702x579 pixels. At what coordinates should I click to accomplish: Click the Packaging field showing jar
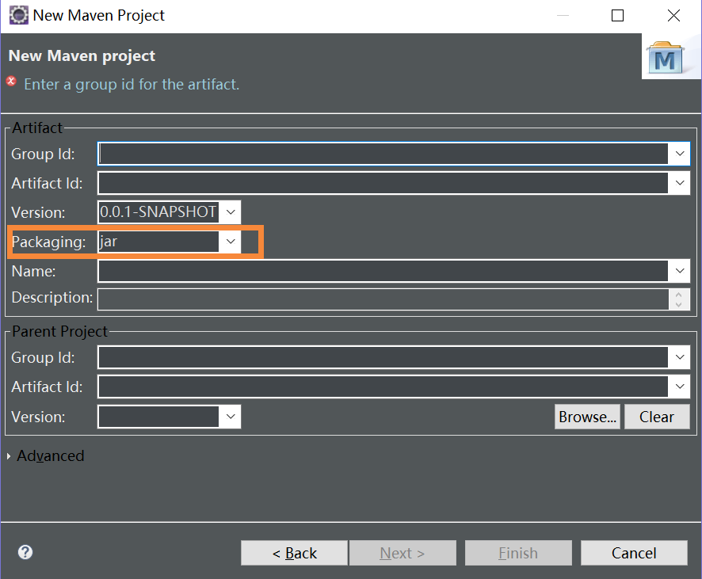pyautogui.click(x=158, y=242)
